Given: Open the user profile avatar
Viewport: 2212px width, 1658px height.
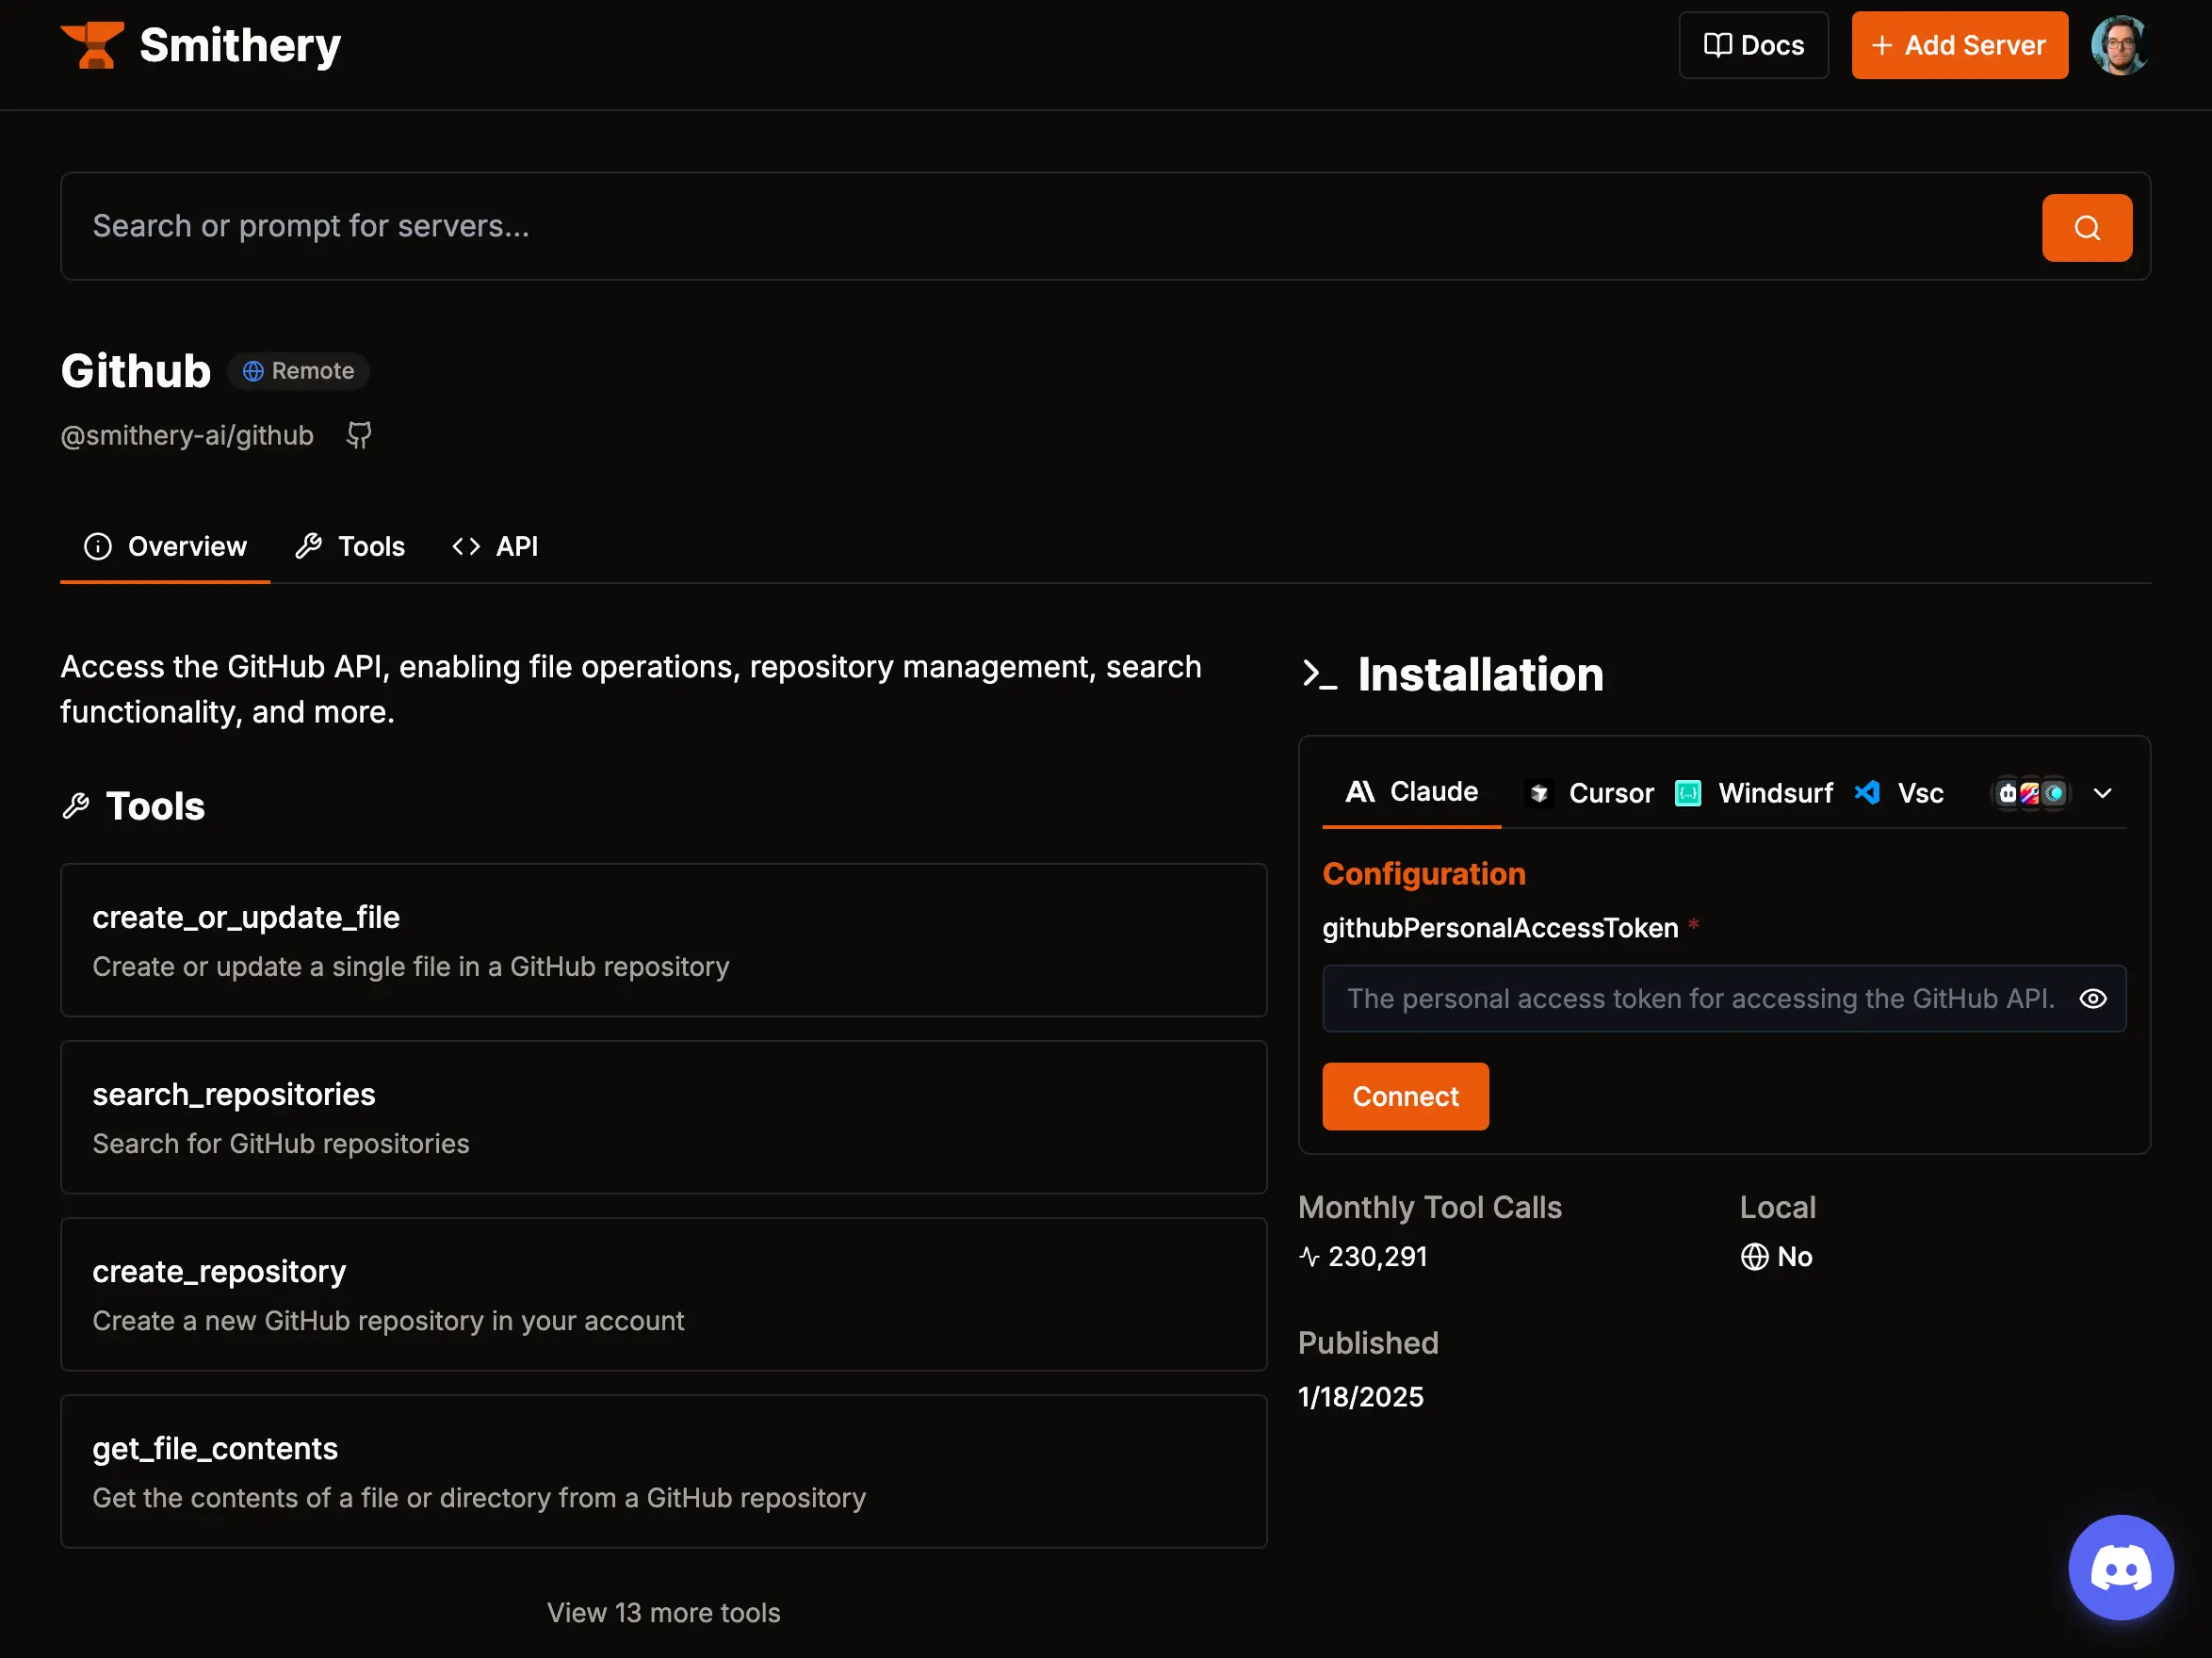Looking at the screenshot, I should pyautogui.click(x=2120, y=45).
